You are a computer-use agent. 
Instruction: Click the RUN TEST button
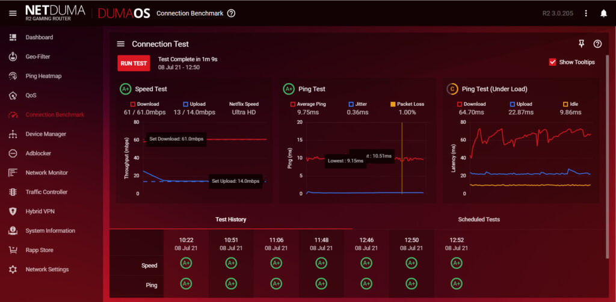click(x=134, y=63)
